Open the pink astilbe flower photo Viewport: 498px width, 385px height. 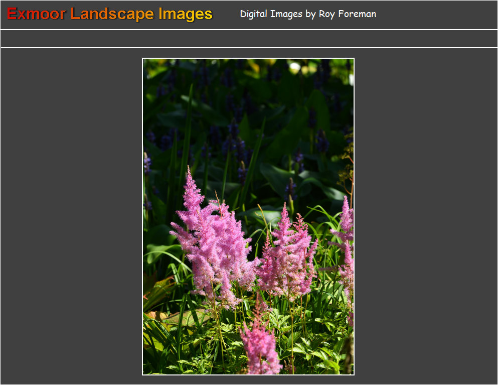(x=248, y=216)
